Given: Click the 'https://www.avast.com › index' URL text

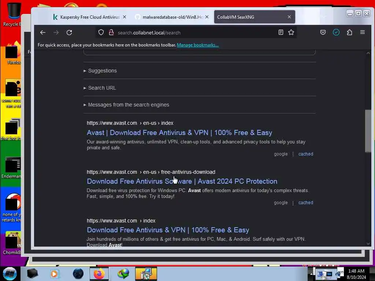Looking at the screenshot, I should coord(121,221).
